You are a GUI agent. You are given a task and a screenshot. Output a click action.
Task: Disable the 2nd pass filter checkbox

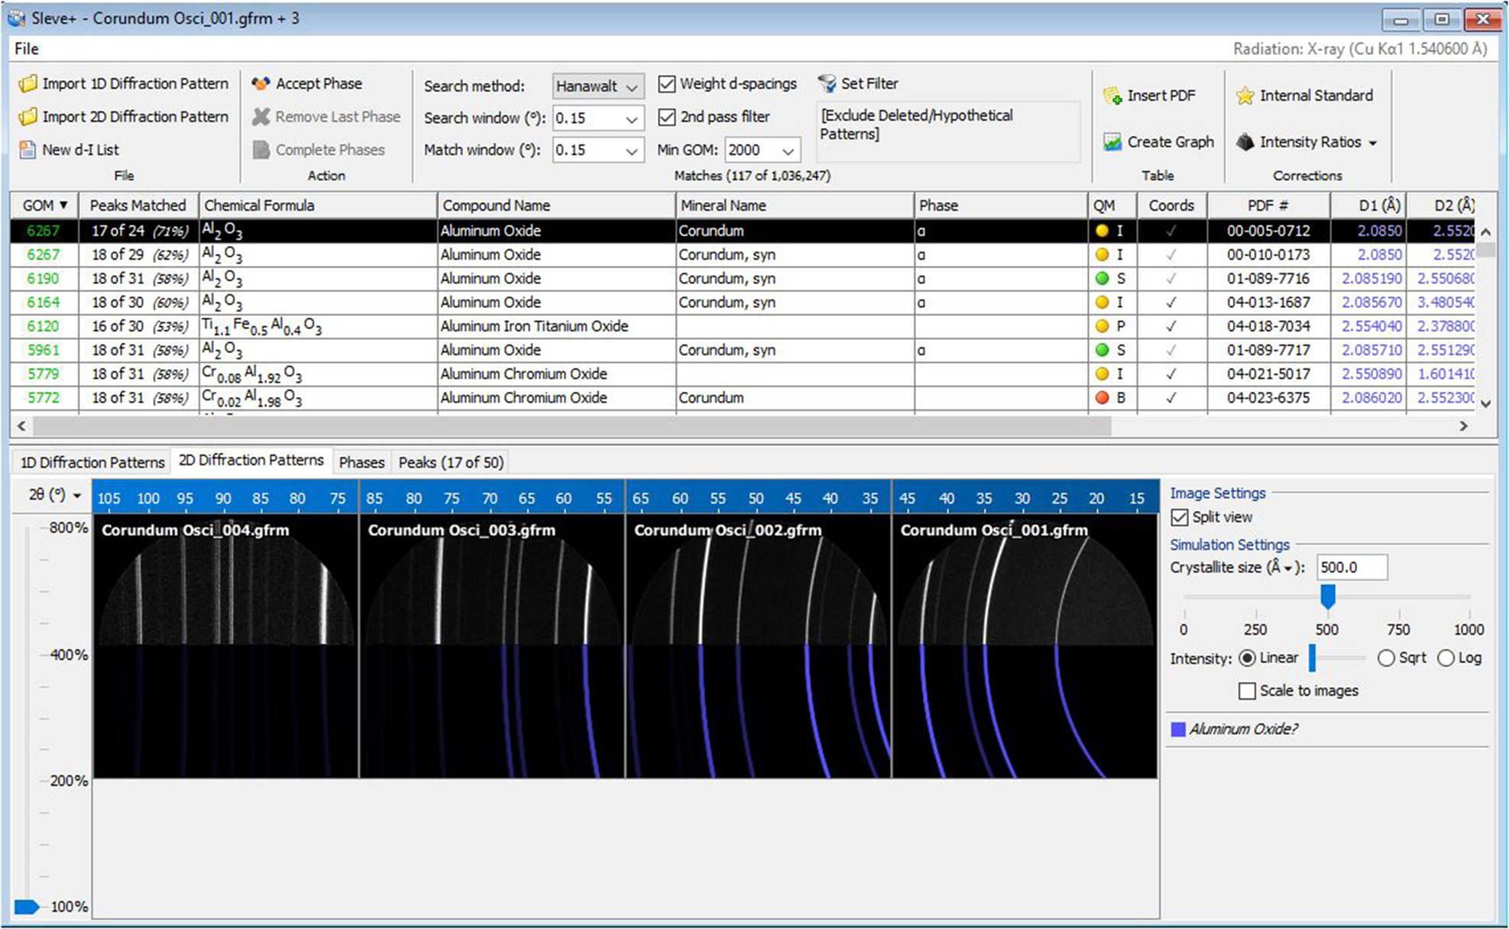[667, 117]
